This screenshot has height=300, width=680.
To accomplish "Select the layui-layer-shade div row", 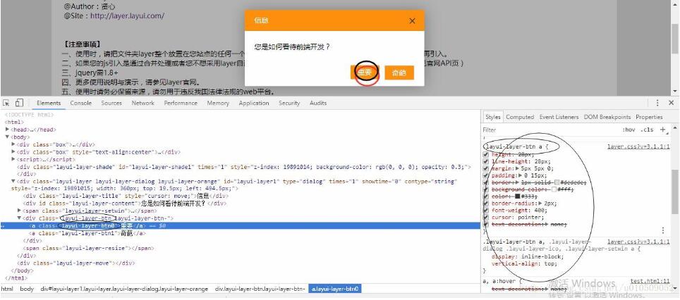I will coord(240,167).
